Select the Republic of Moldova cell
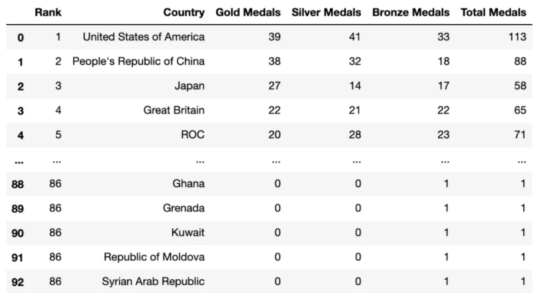536x293 pixels. pyautogui.click(x=154, y=257)
